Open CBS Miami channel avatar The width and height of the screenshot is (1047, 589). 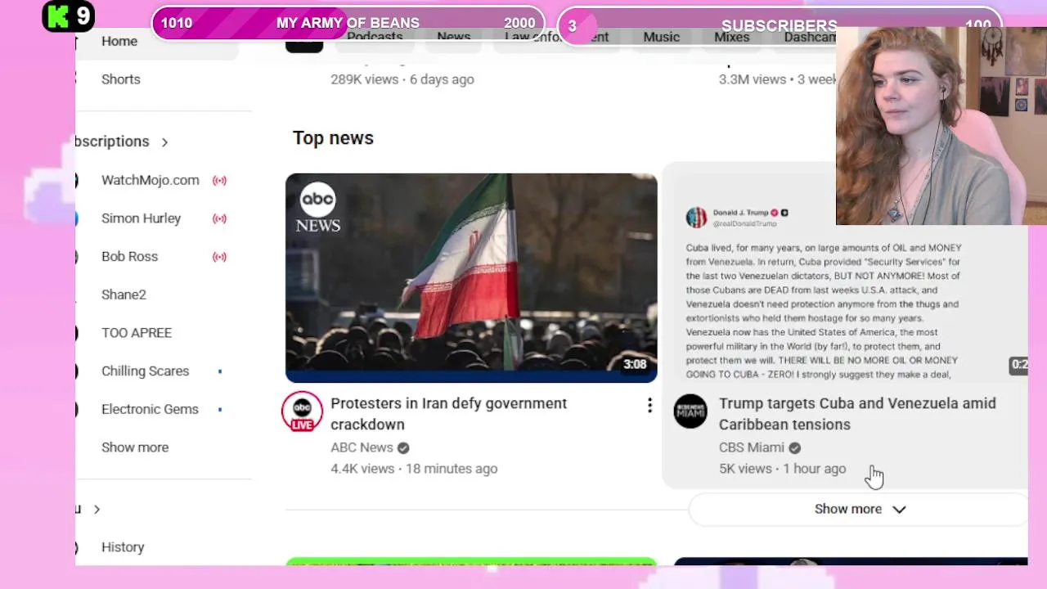coord(690,411)
